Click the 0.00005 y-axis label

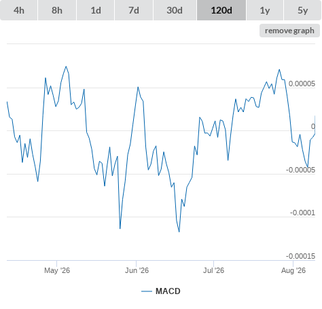click(x=302, y=84)
